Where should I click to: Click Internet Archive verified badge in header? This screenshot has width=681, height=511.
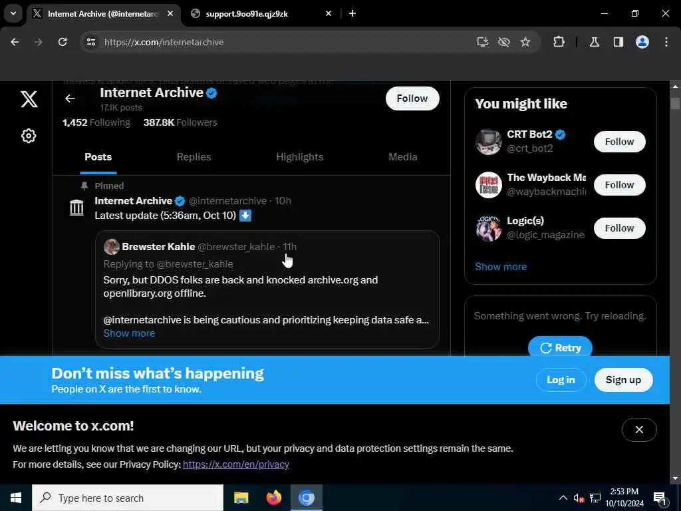[x=211, y=92]
